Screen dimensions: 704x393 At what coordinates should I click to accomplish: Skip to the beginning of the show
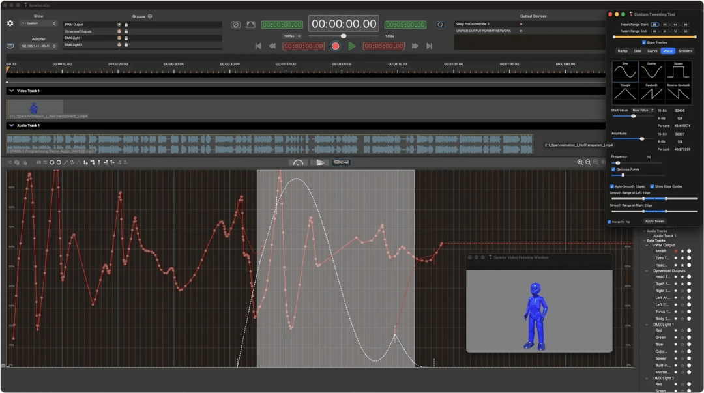click(257, 46)
